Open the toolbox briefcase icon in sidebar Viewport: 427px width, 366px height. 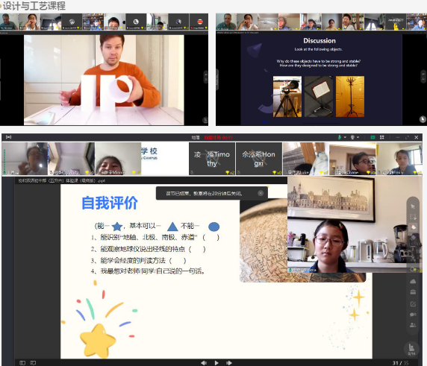[x=413, y=292]
